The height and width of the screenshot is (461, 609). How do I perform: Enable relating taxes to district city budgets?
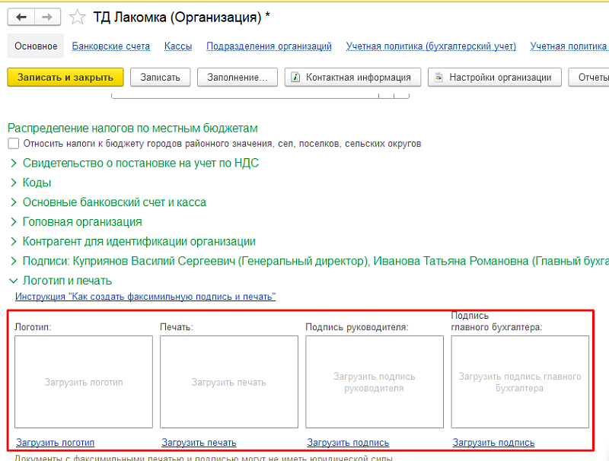tap(13, 144)
